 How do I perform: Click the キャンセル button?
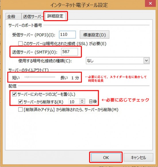[138, 158]
